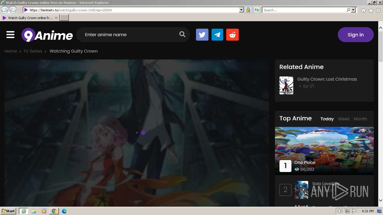Open Internet Explorer from the taskbar
This screenshot has width=383, height=215.
[x=24, y=211]
